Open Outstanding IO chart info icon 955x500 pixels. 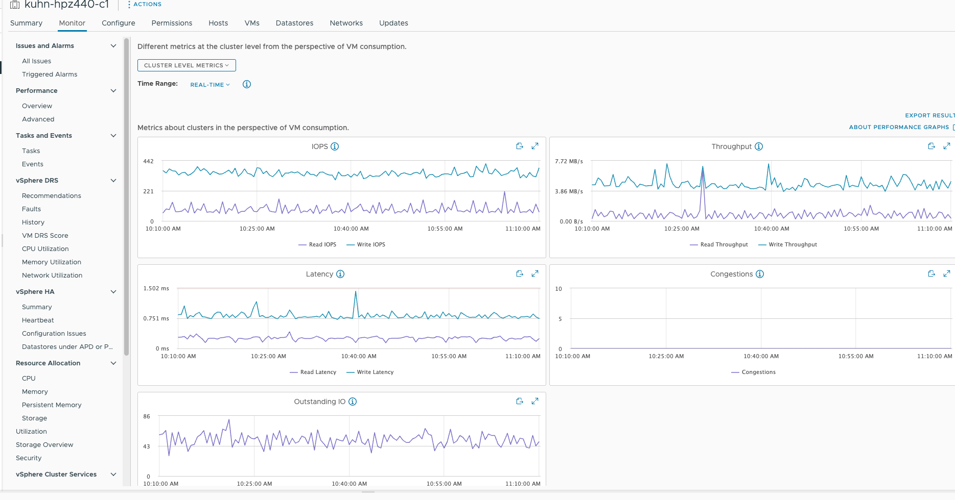(353, 402)
